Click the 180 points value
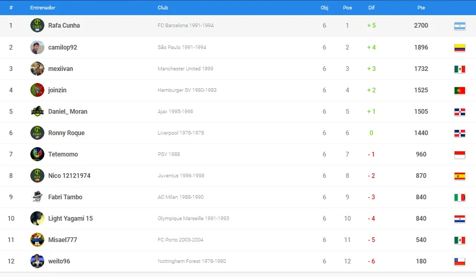Viewport: 476px width, 277px height. (x=421, y=261)
